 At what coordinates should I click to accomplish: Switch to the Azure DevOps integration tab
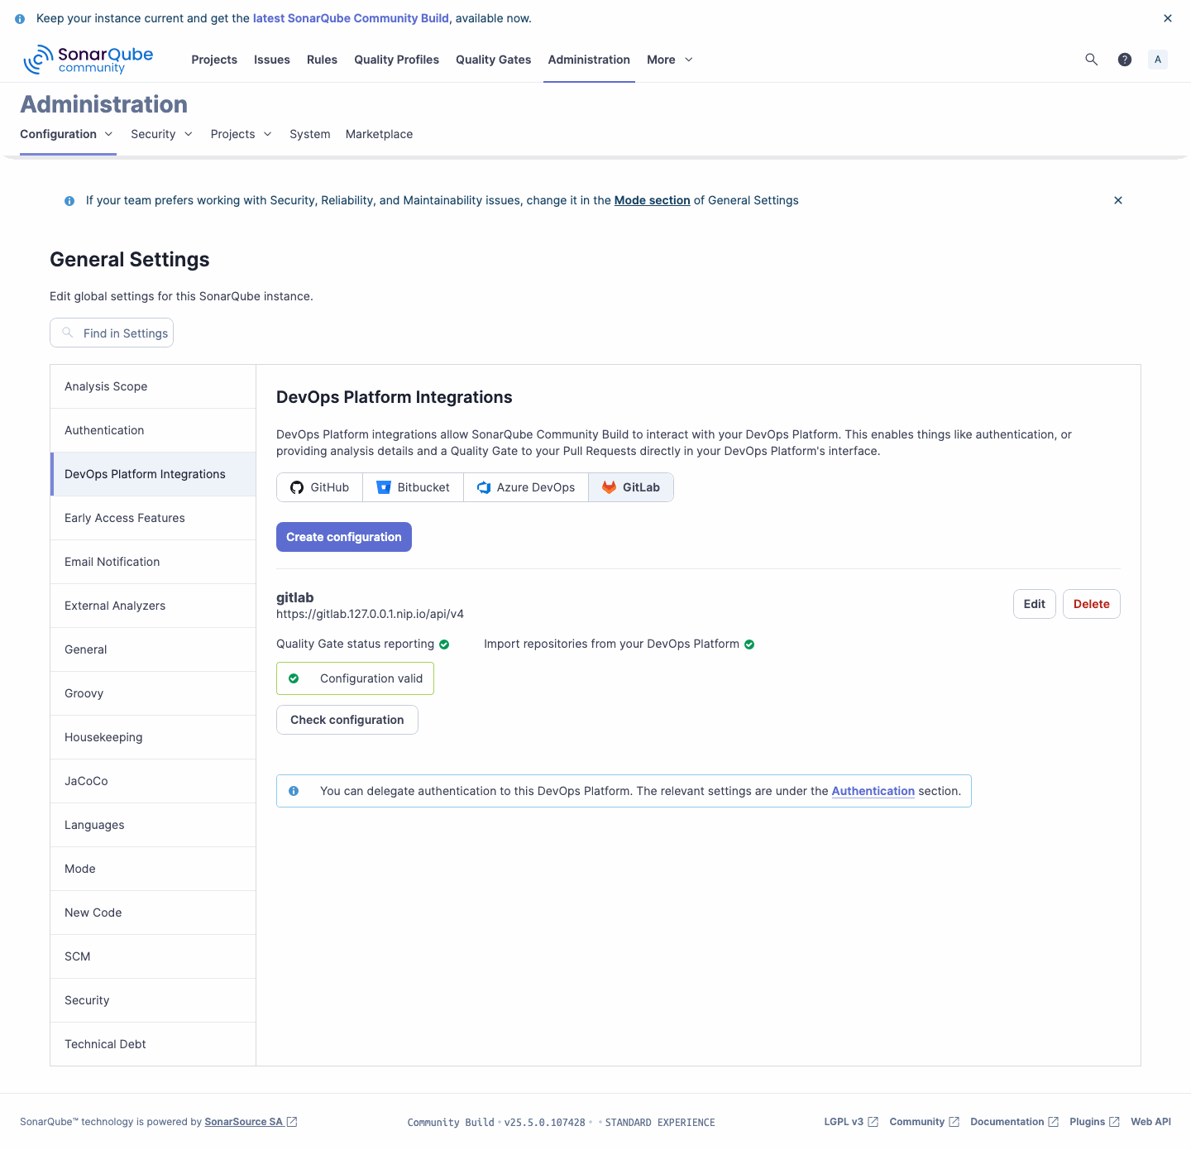click(x=526, y=487)
